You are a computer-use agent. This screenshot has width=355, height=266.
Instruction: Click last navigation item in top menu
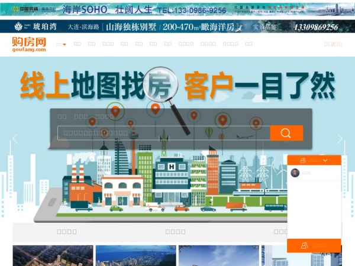tap(248, 44)
